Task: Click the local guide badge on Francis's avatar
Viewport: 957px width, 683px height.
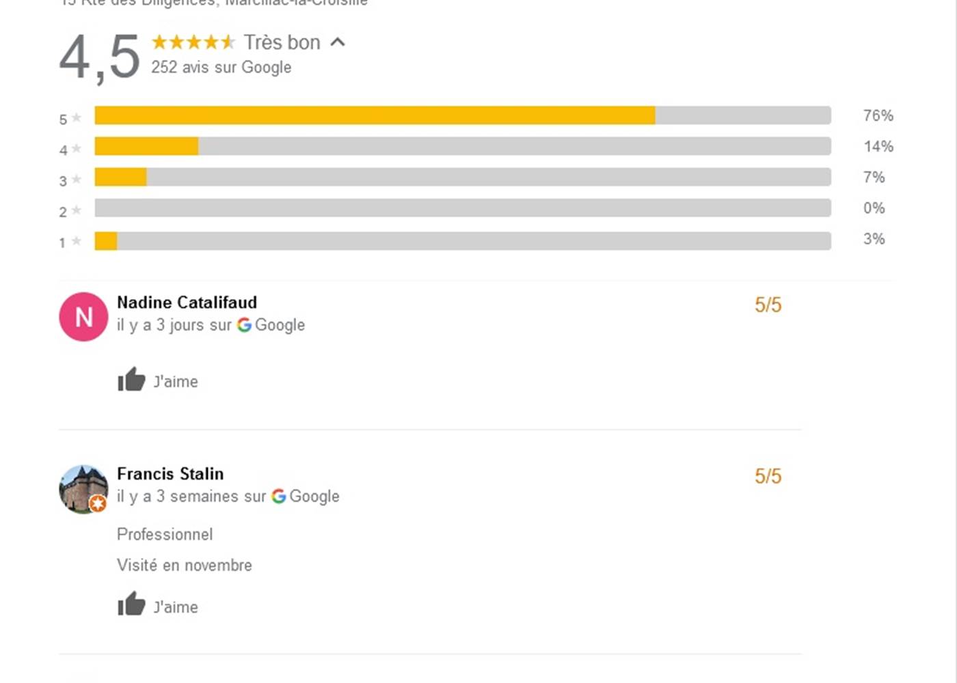Action: (98, 504)
